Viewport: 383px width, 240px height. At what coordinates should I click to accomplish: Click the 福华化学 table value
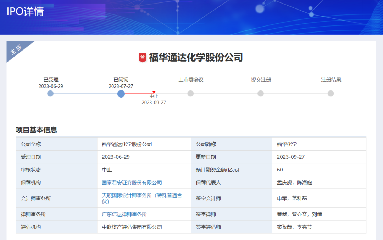287,144
